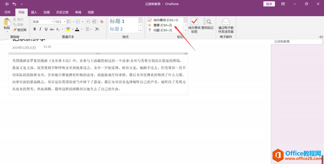Apply the yellow text highlight color
Screen dimensions: 324x164
click(x=68, y=29)
